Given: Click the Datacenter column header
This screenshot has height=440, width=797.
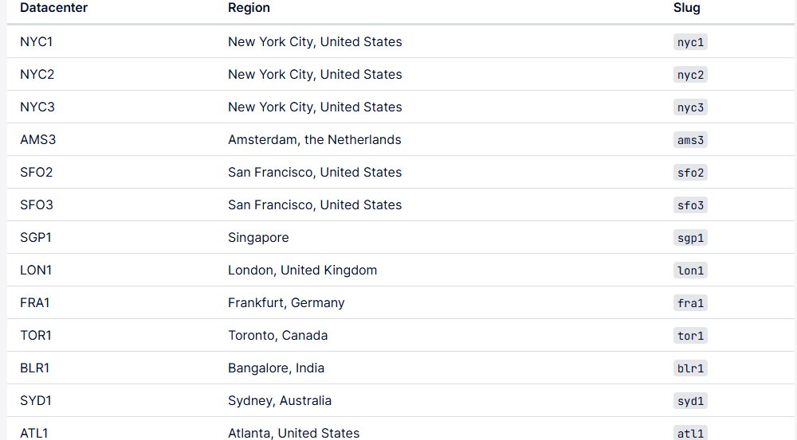Looking at the screenshot, I should [x=54, y=8].
